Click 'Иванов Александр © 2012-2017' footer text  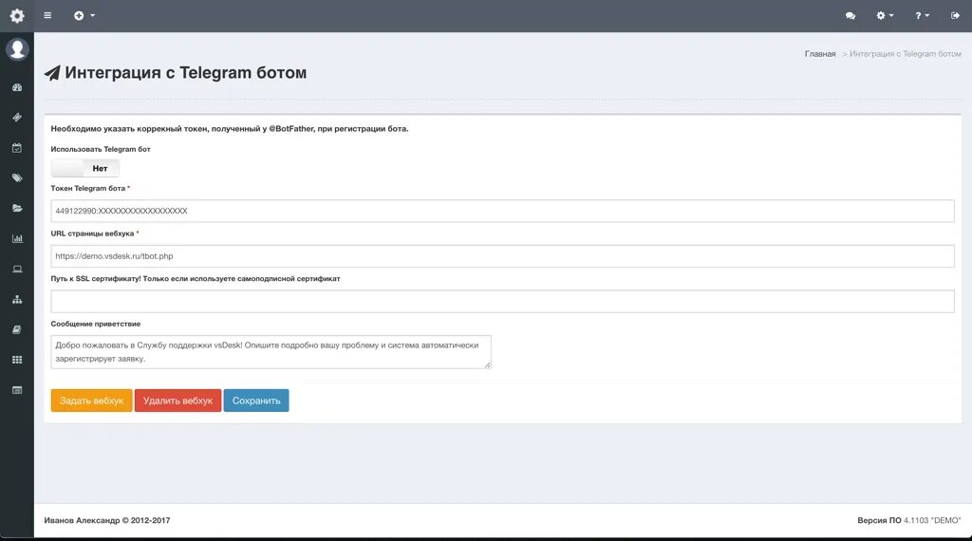[106, 520]
